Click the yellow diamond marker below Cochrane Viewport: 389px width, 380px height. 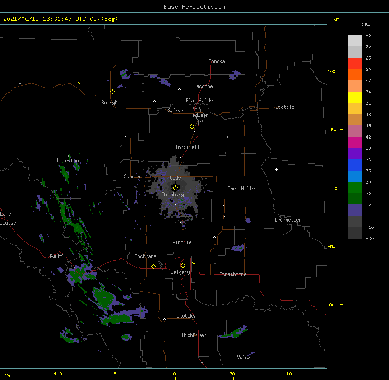point(154,266)
